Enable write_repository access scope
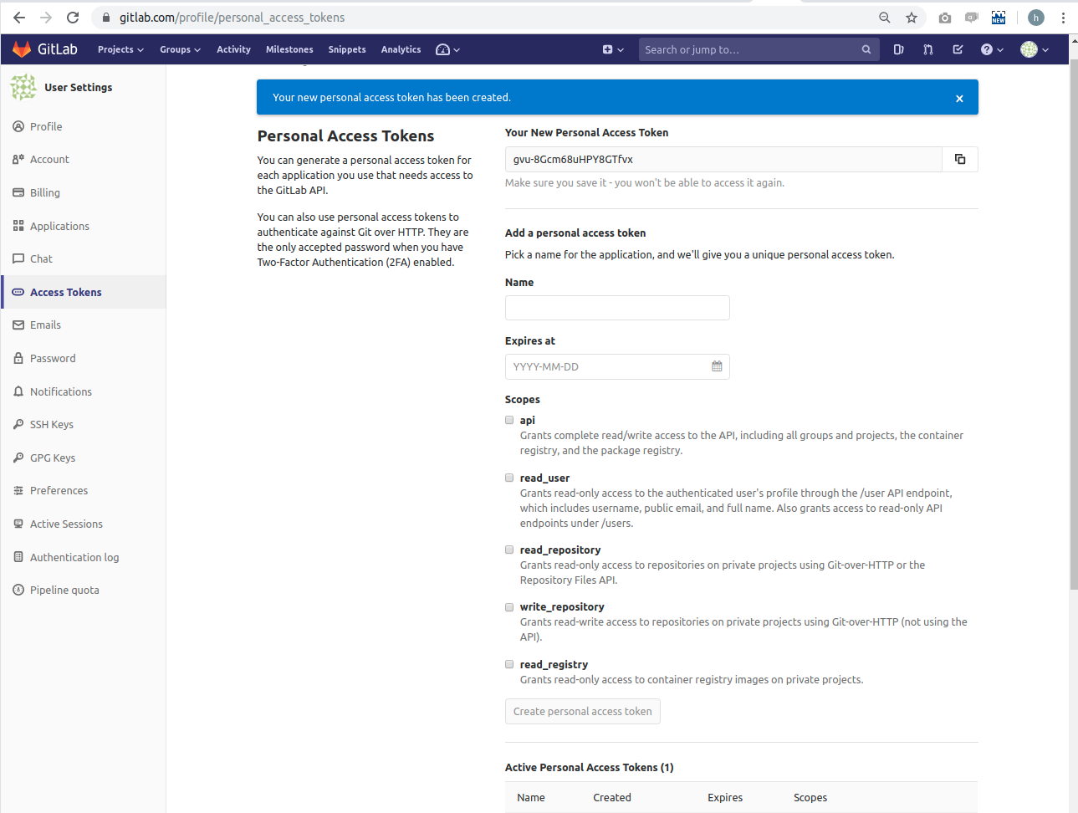1078x813 pixels. point(509,607)
